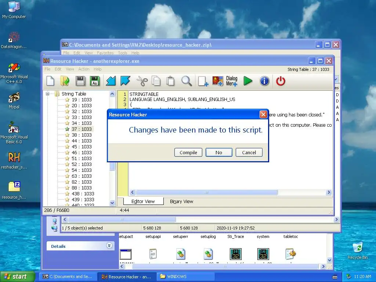Screen dimensions: 376x282
Task: Click the Favorites menu in 7-Zip window
Action: (x=105, y=53)
